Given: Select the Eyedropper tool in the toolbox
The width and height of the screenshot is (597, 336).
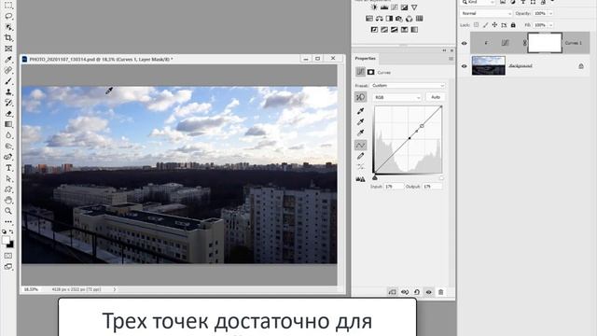Looking at the screenshot, I should pos(8,60).
